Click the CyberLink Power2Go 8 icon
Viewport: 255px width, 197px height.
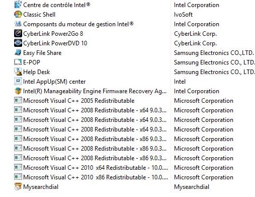click(18, 34)
